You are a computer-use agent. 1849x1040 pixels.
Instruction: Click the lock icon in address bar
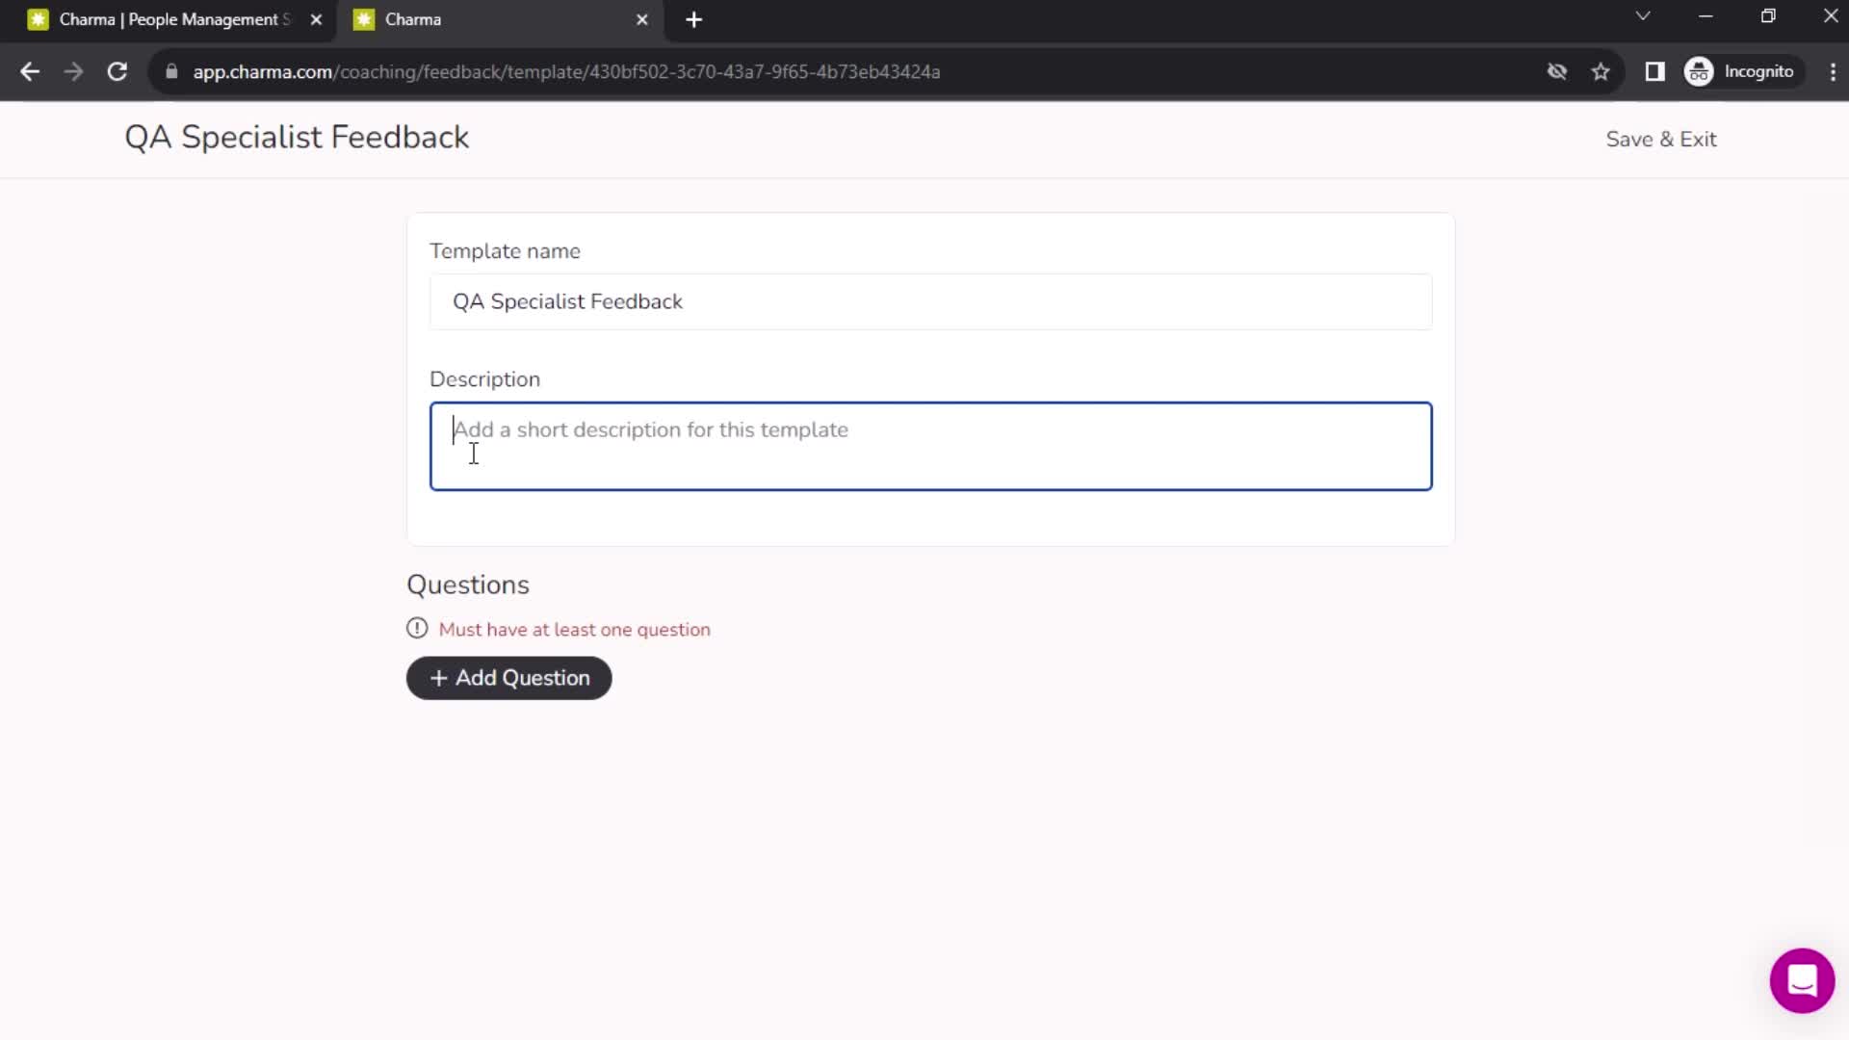pos(171,71)
